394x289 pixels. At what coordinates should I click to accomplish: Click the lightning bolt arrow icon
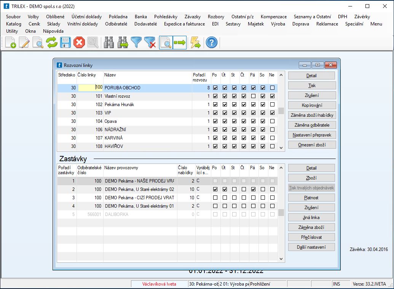click(x=196, y=43)
